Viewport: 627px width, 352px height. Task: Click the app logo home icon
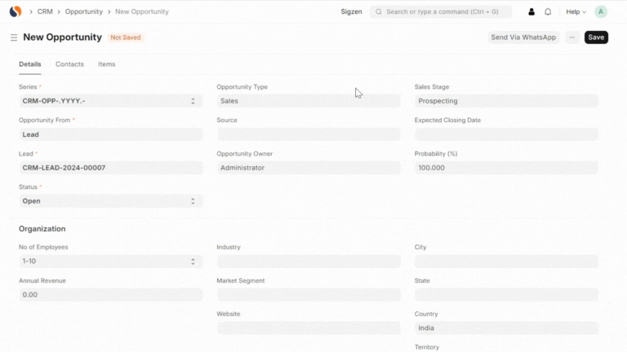(15, 11)
